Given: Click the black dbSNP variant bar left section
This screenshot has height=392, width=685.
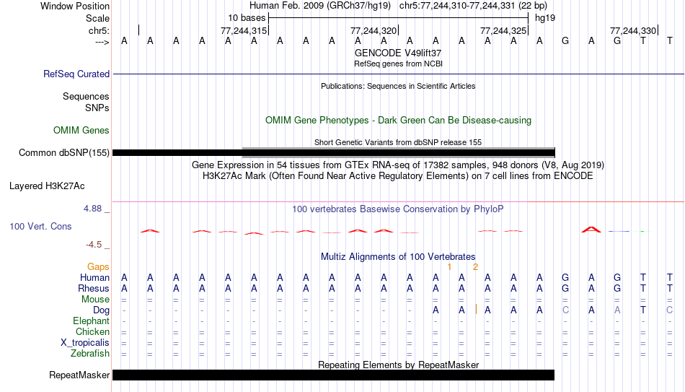Looking at the screenshot, I should tap(177, 153).
